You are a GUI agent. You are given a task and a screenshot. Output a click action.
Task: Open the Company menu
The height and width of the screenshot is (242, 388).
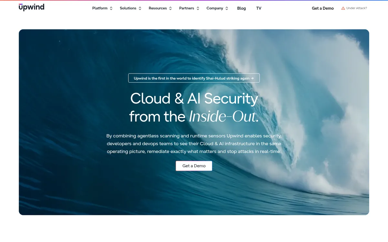215,8
